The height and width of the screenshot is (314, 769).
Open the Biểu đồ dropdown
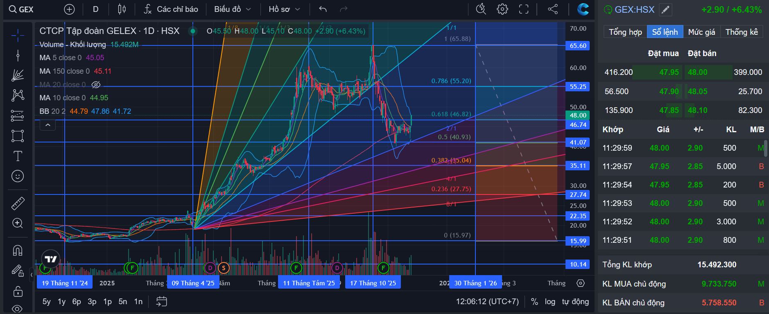[x=233, y=9]
